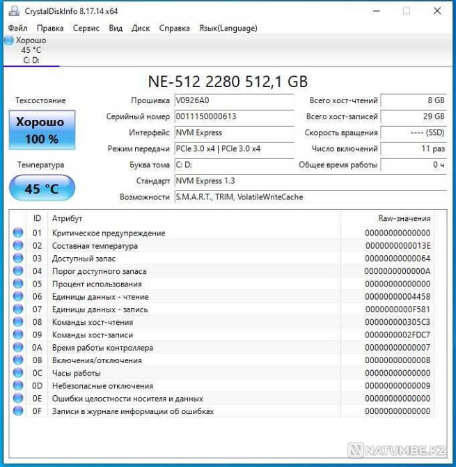Click the CrystalDiskInfo app icon in title bar
The width and height of the screenshot is (456, 467).
(x=14, y=11)
